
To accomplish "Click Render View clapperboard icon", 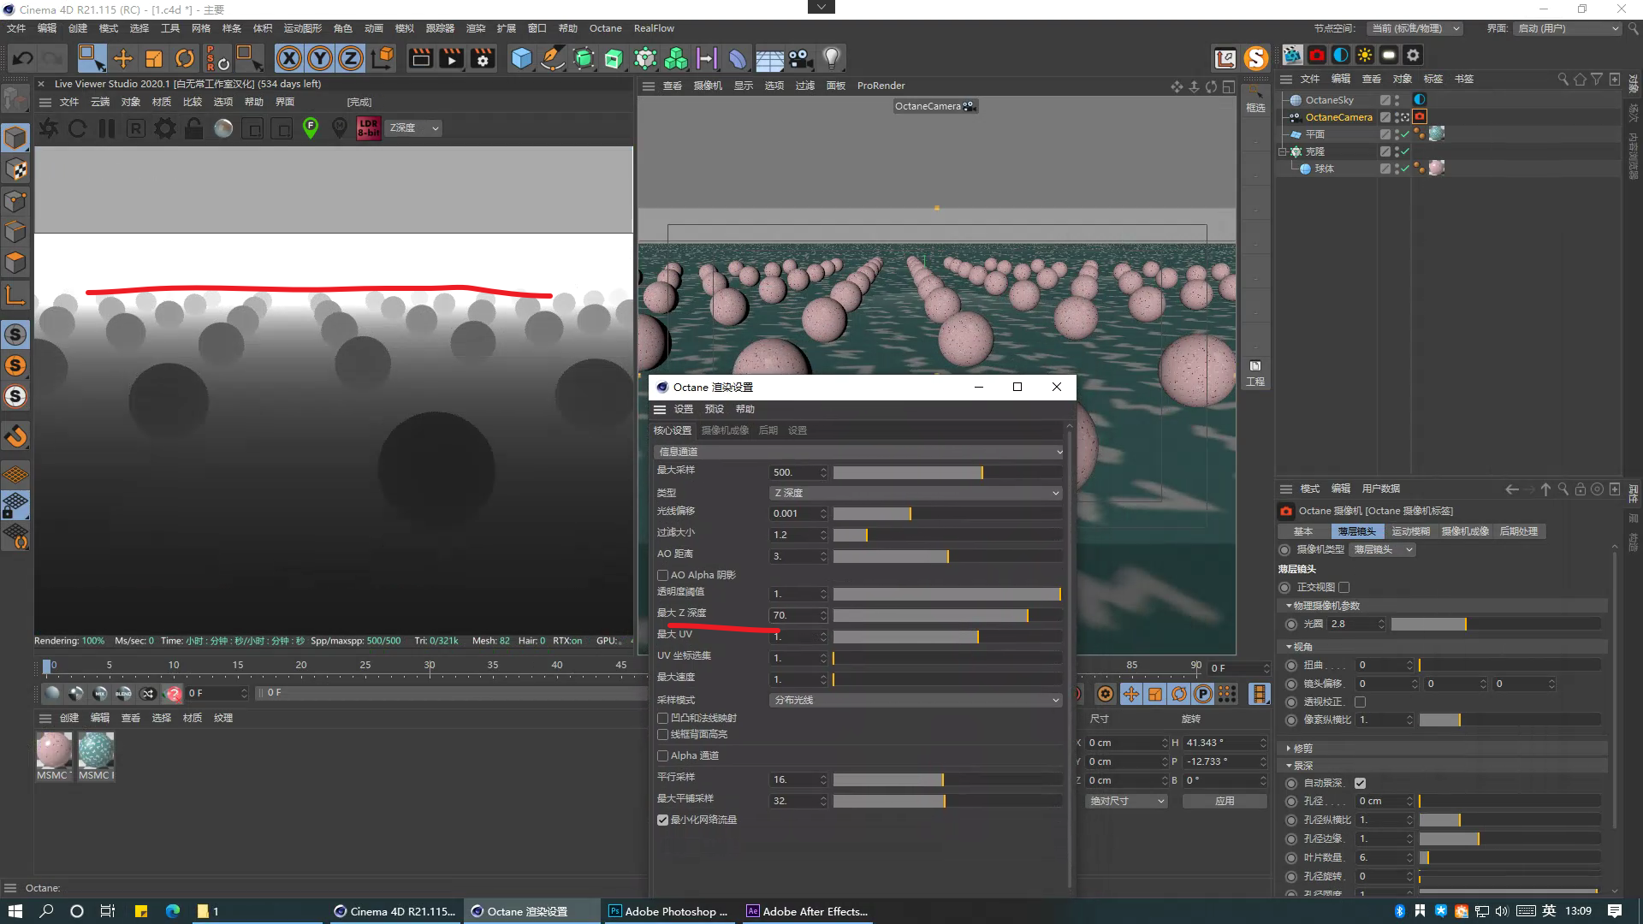I will [x=420, y=58].
